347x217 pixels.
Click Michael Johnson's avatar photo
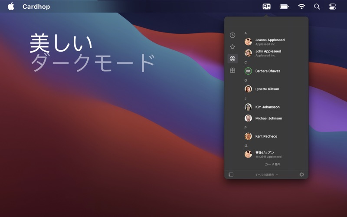coord(248,118)
